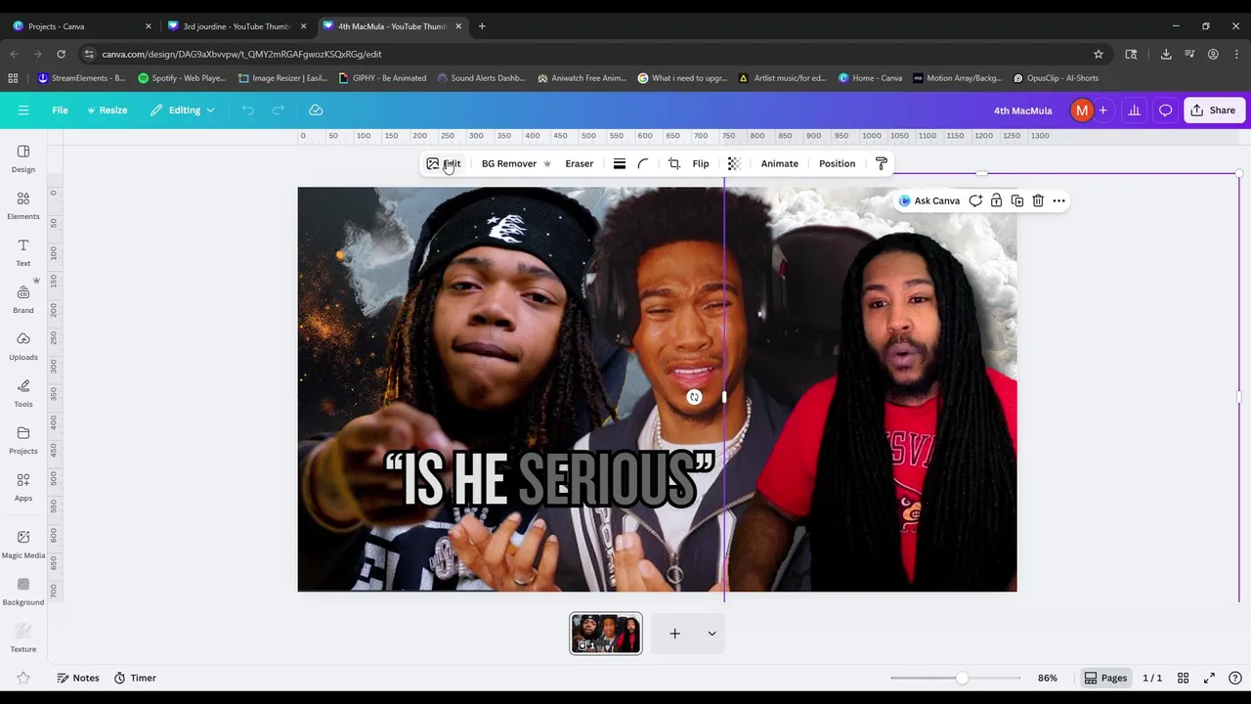
Task: Open the File menu
Action: 60,110
